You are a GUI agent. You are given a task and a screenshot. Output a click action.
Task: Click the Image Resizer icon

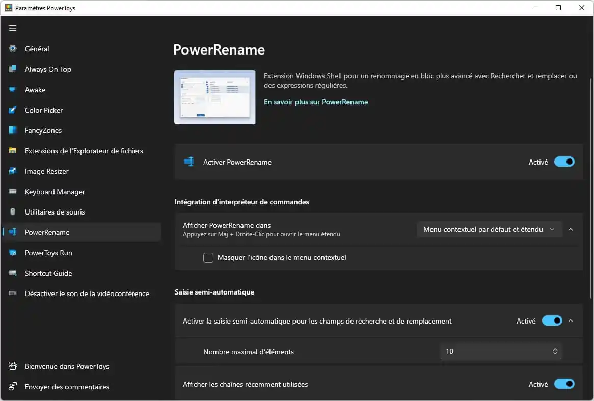coord(13,171)
